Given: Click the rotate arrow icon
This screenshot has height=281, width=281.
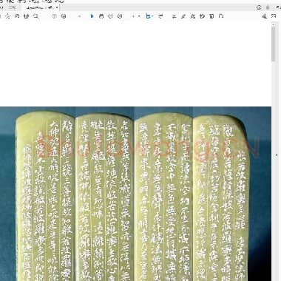Looking at the screenshot, I should [x=221, y=16].
